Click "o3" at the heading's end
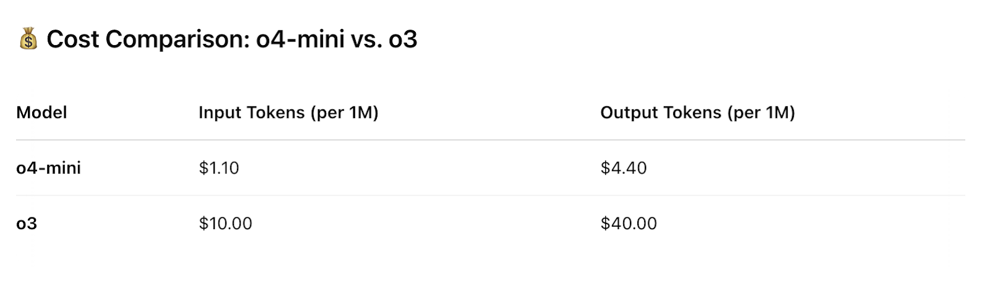This screenshot has width=990, height=286. 403,40
